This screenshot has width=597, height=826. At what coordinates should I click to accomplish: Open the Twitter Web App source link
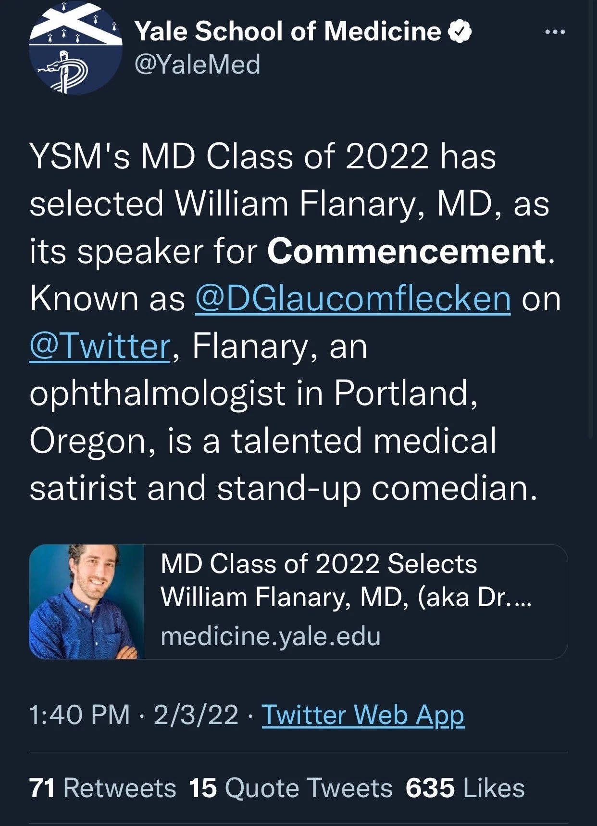(x=363, y=715)
